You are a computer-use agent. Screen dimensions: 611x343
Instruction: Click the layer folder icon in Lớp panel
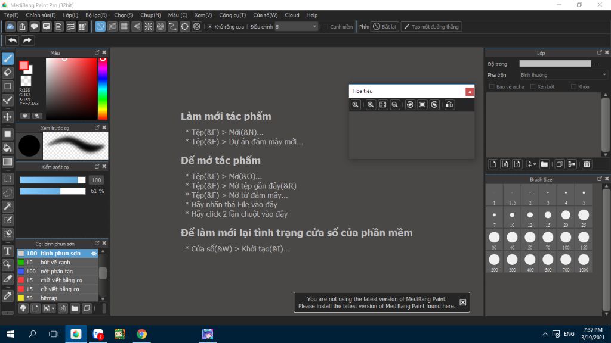point(544,164)
